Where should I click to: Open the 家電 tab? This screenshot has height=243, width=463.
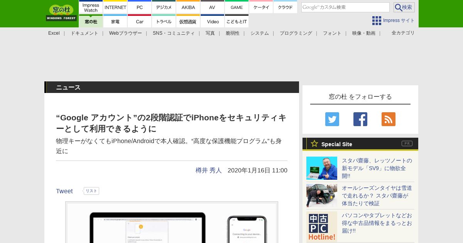115,21
